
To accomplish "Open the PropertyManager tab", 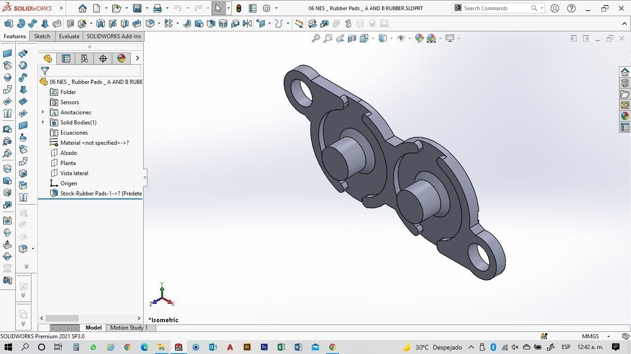I will coord(66,58).
